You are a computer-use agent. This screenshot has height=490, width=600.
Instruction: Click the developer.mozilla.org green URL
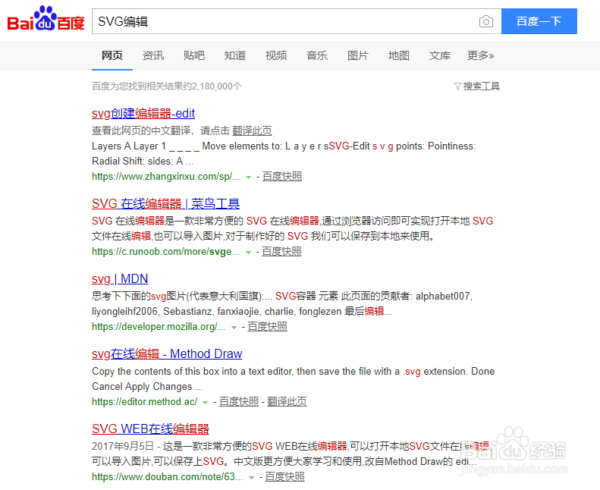tap(159, 326)
